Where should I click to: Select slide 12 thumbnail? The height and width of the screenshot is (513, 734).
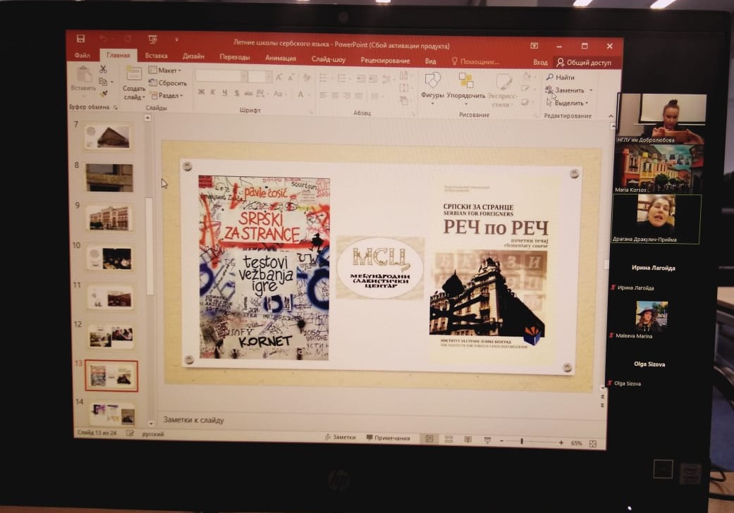pyautogui.click(x=111, y=337)
